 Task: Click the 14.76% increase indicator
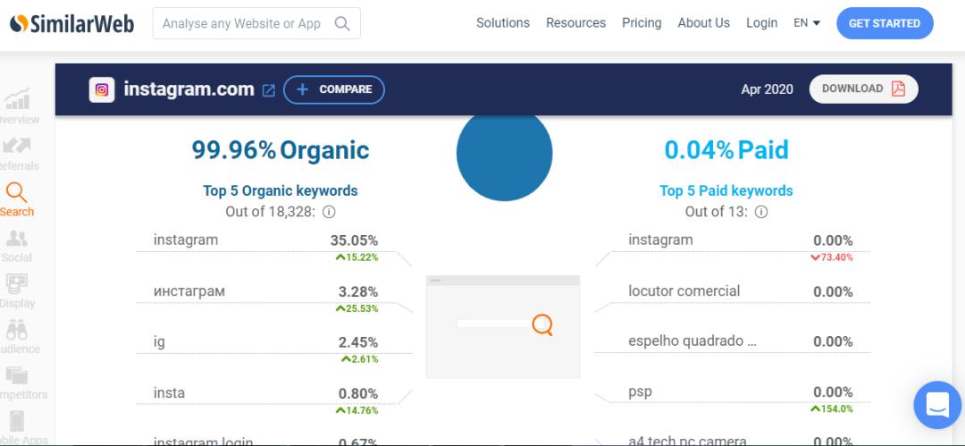coord(357,410)
